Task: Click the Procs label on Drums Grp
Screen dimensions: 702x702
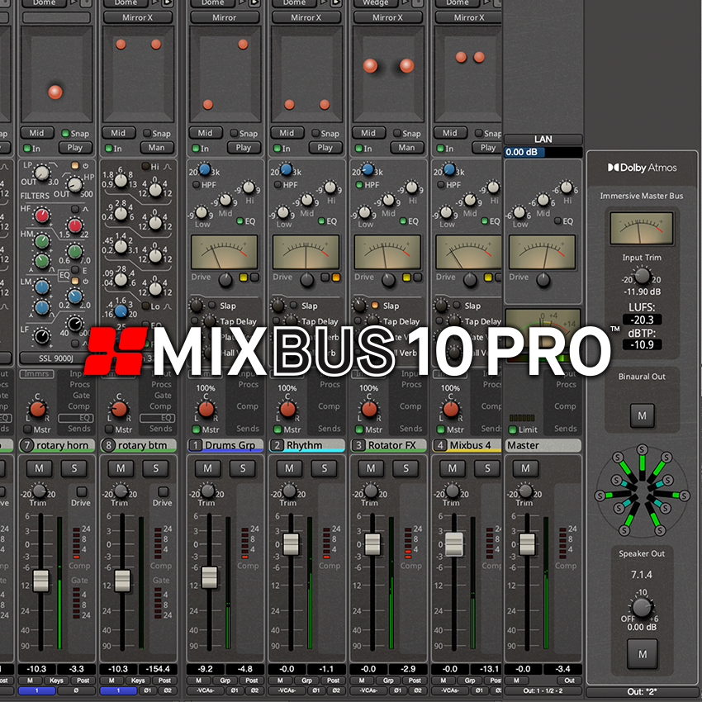Action: coord(247,384)
